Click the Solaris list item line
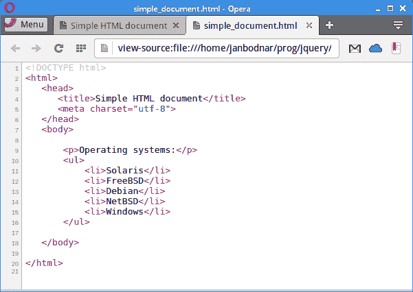The image size is (413, 292). coord(127,171)
